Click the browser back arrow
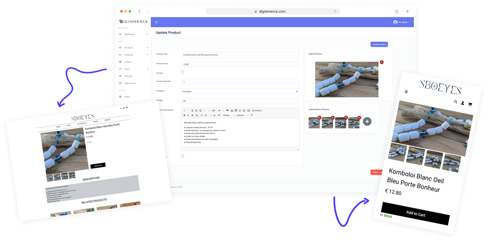Screen dimensions: 488x241 tap(139, 11)
